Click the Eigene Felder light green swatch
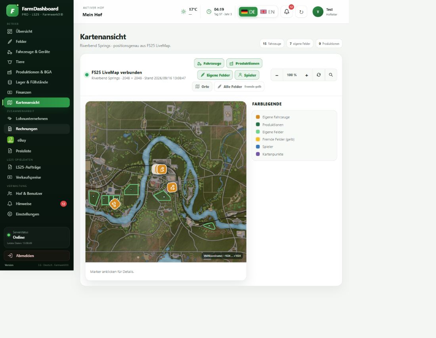Viewport: 436px width, 338px height. pyautogui.click(x=258, y=132)
